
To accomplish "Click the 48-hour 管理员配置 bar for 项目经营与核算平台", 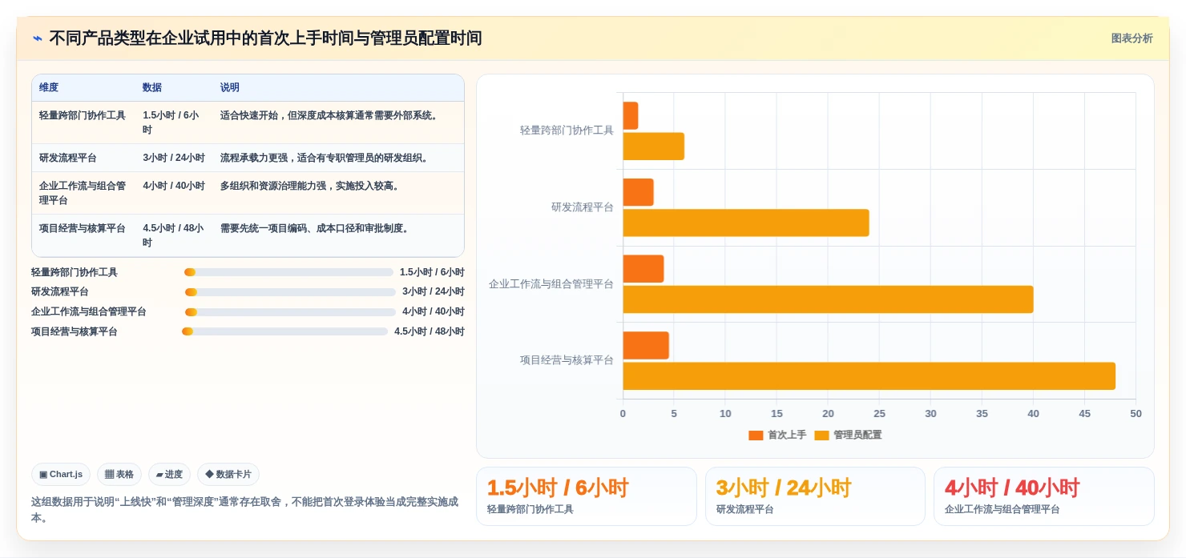I will [x=869, y=376].
